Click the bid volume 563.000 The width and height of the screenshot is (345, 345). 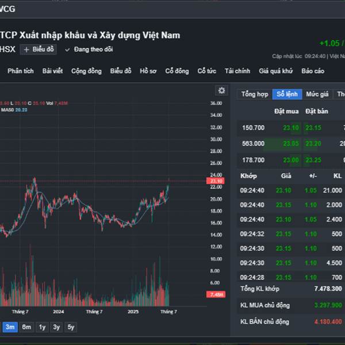253,144
